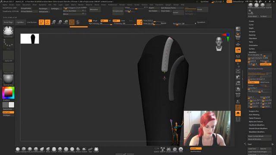Screen dimensions: 276x155
Task: Click the Home Page button
Action: (x=8, y=22)
